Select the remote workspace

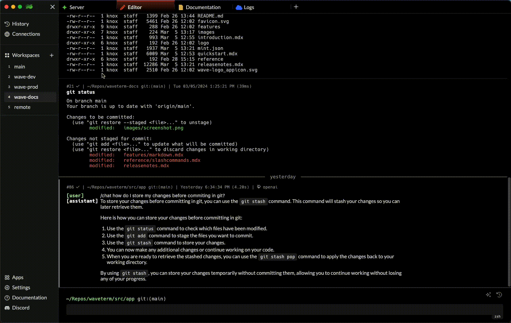click(x=30, y=107)
